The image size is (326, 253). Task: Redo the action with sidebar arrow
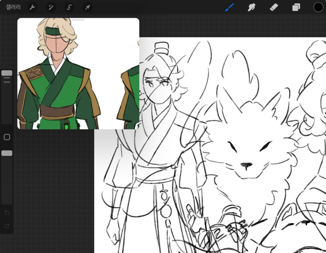(x=7, y=226)
